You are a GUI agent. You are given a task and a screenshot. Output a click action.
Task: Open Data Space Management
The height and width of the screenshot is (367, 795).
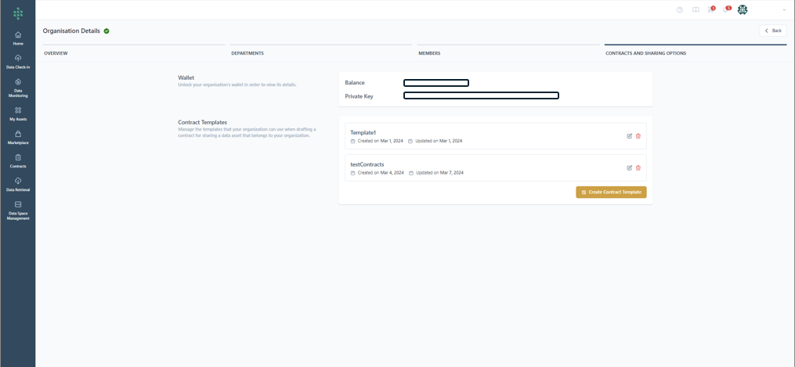point(18,210)
